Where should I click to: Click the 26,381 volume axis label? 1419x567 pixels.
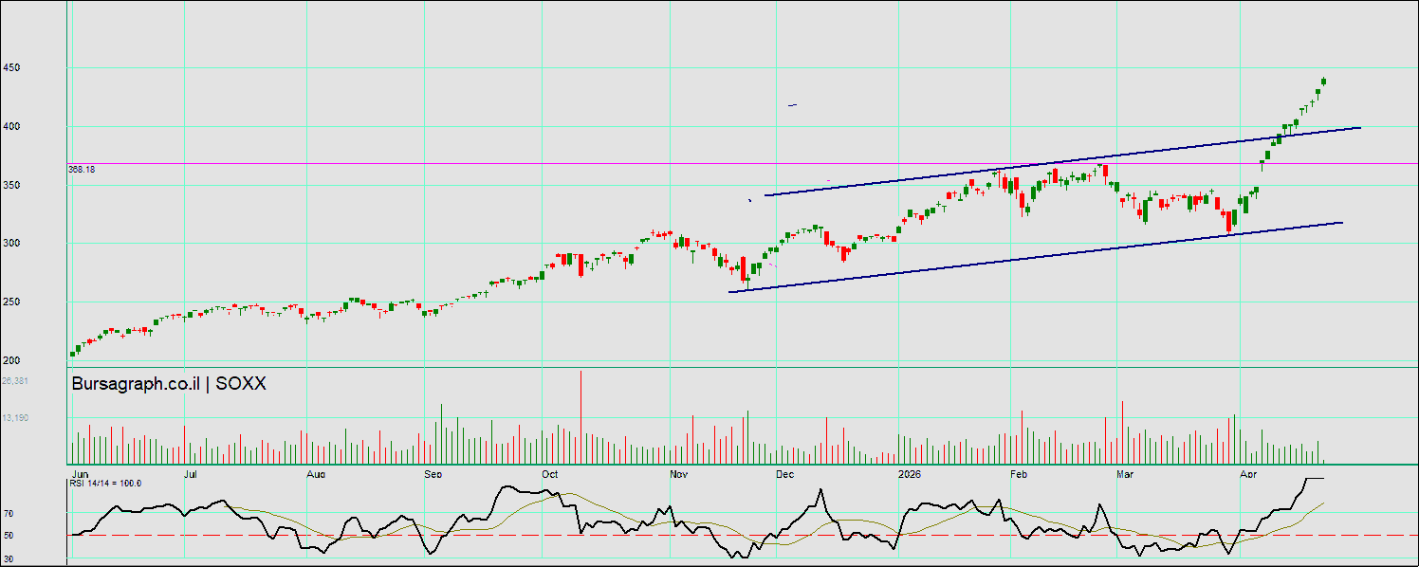click(15, 381)
